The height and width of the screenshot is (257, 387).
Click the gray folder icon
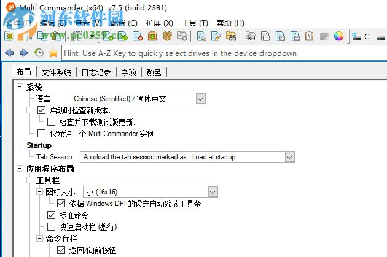point(324,36)
